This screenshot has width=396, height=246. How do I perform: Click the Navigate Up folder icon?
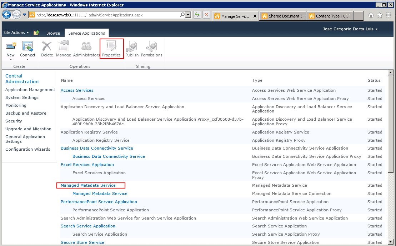click(36, 33)
